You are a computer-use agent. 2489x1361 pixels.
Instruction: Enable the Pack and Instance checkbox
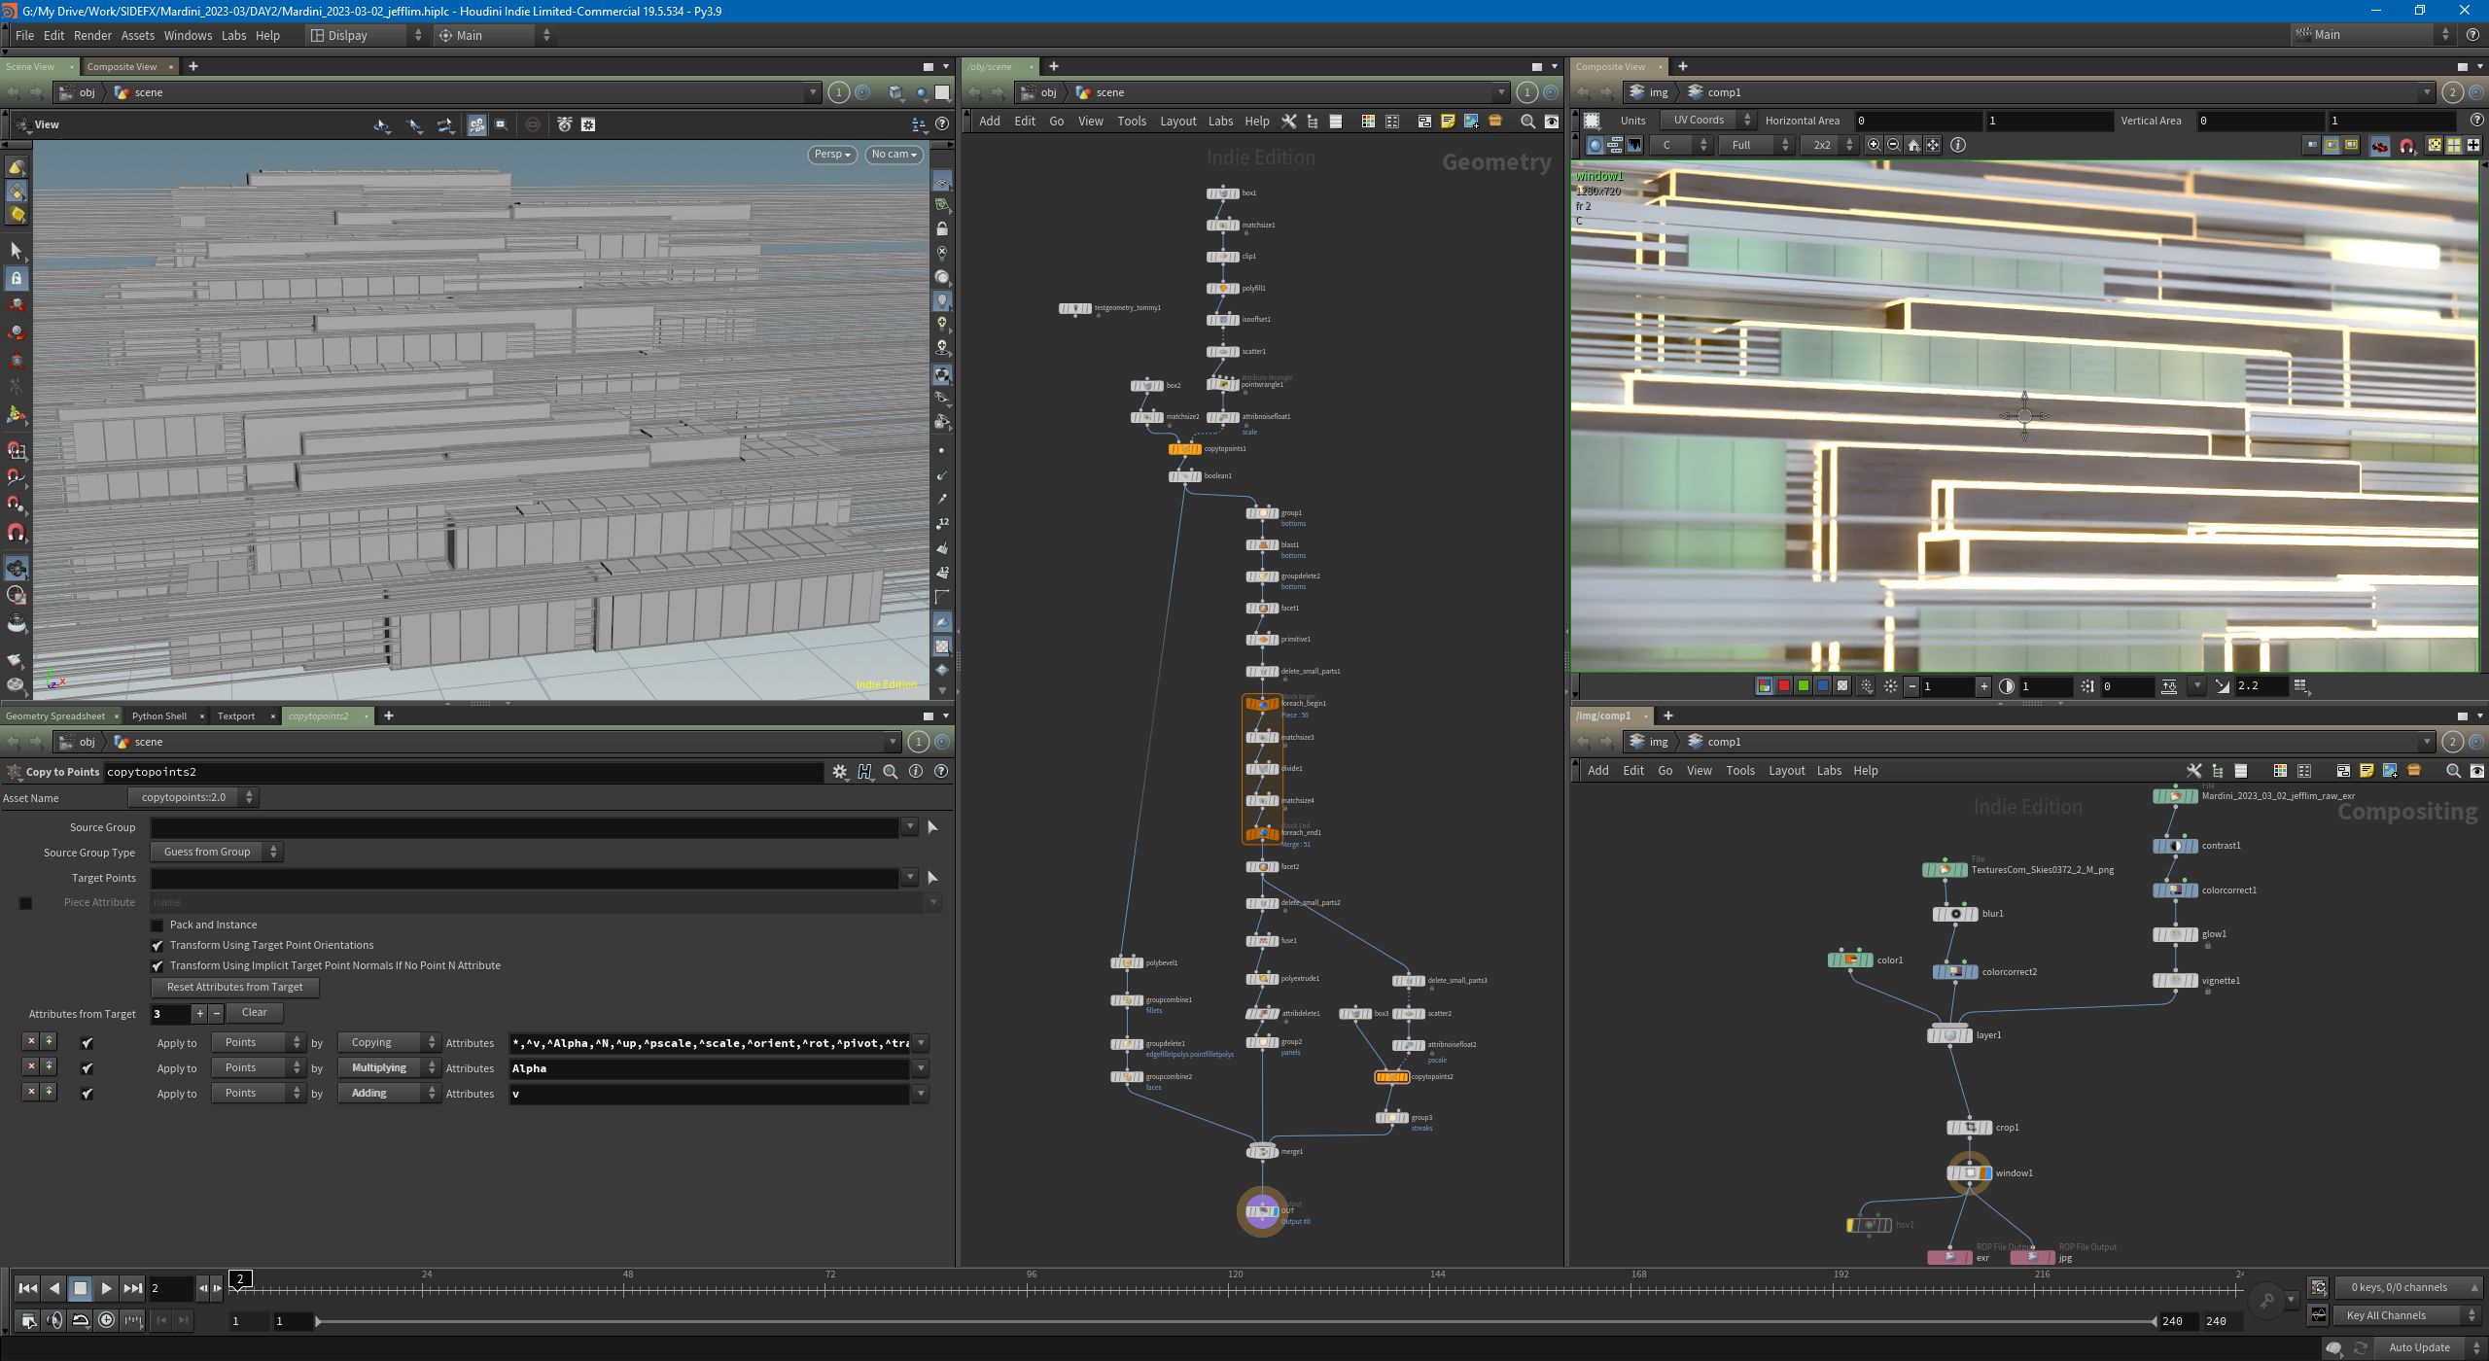point(158,925)
